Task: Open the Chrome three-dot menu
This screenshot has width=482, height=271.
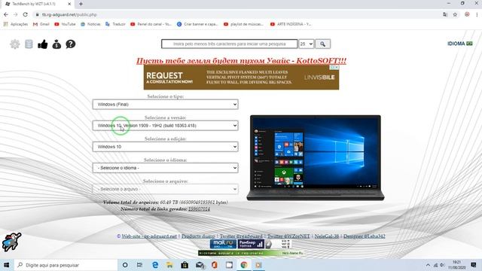Action: [477, 14]
